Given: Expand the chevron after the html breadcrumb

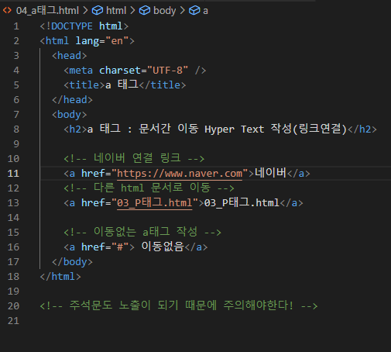Looking at the screenshot, I should coord(132,11).
